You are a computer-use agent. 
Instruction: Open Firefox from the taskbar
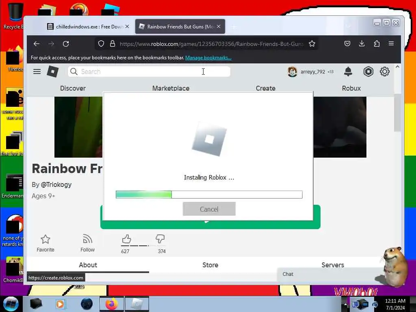coord(111,304)
